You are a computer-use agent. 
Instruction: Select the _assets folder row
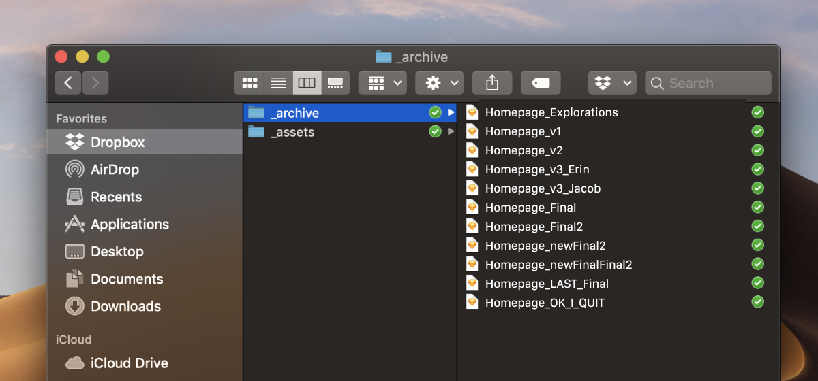coord(350,132)
